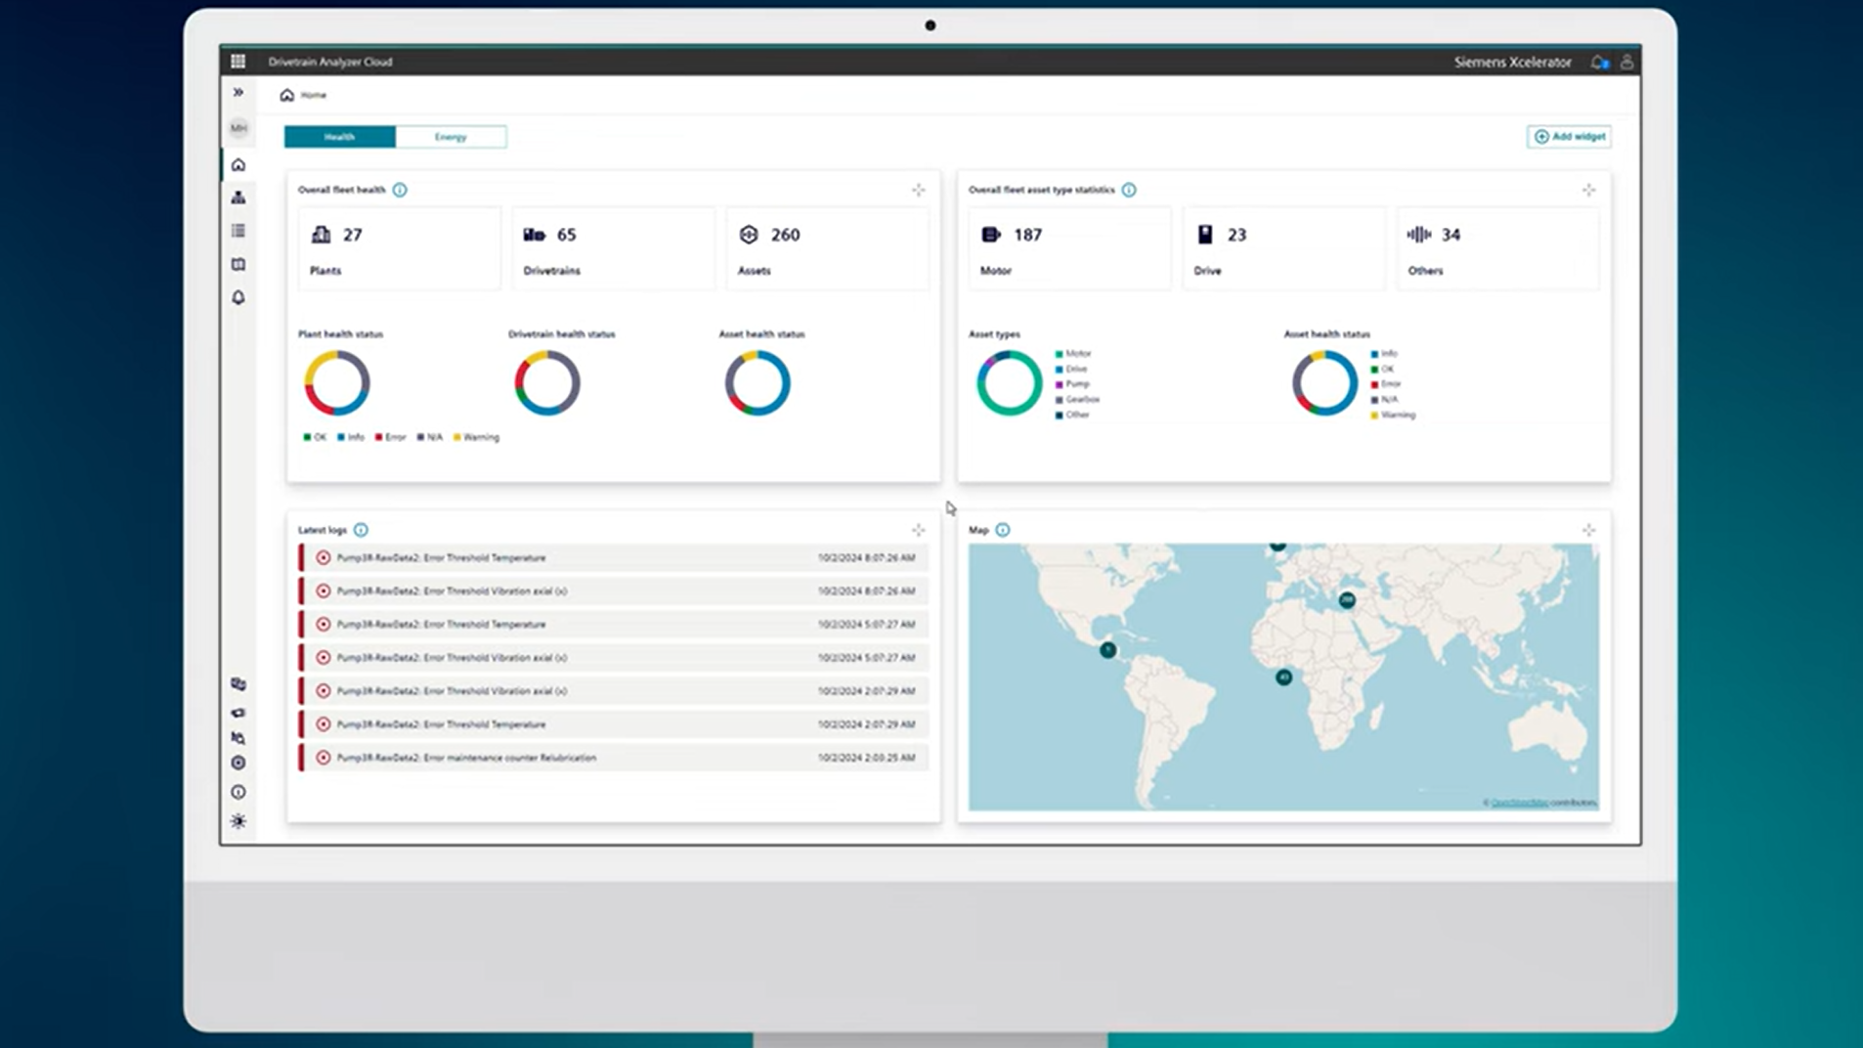This screenshot has width=1863, height=1048.
Task: Switch to the Health tab
Action: point(340,137)
